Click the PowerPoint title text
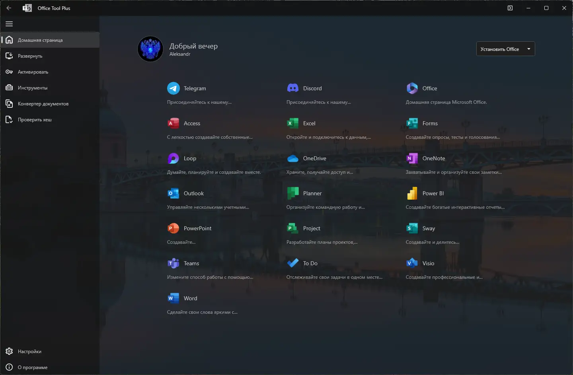Image resolution: width=573 pixels, height=375 pixels. [x=198, y=228]
